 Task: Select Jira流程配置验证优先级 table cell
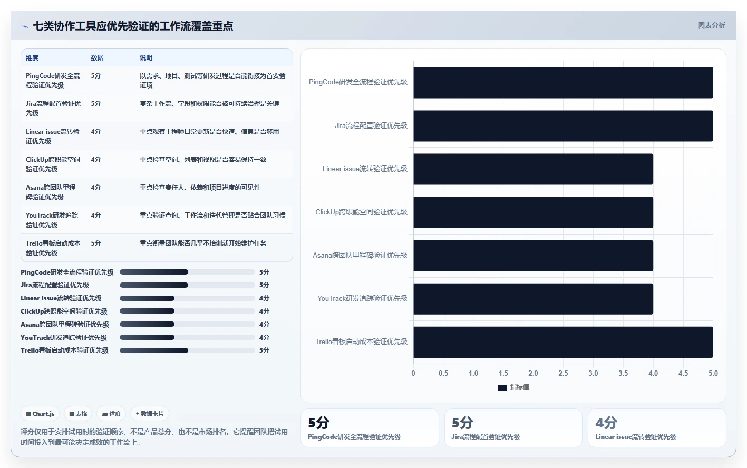(53, 109)
